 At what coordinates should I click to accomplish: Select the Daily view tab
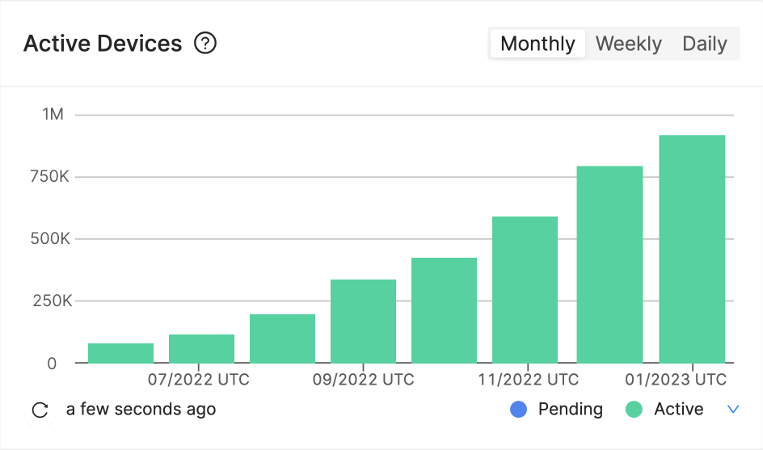point(705,44)
